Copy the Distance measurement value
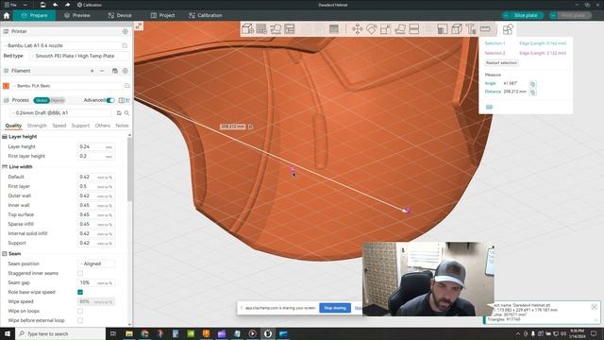604x340 pixels. coord(532,93)
